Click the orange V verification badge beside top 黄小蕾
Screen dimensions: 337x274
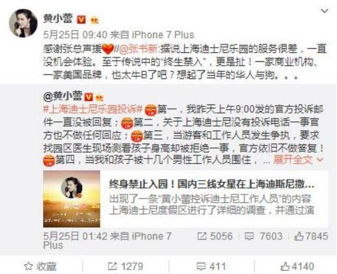(x=81, y=20)
